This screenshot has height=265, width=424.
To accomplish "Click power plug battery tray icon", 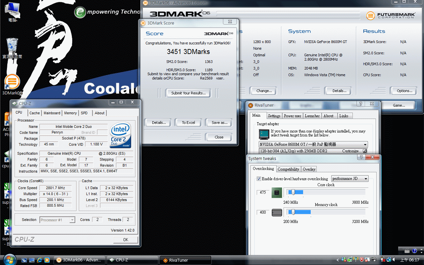I will point(383,260).
